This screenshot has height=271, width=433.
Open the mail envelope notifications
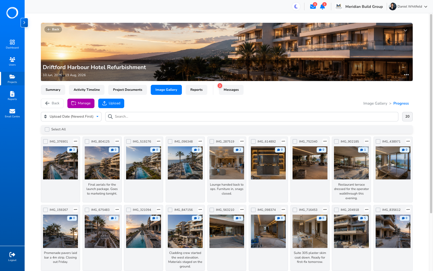(x=313, y=7)
